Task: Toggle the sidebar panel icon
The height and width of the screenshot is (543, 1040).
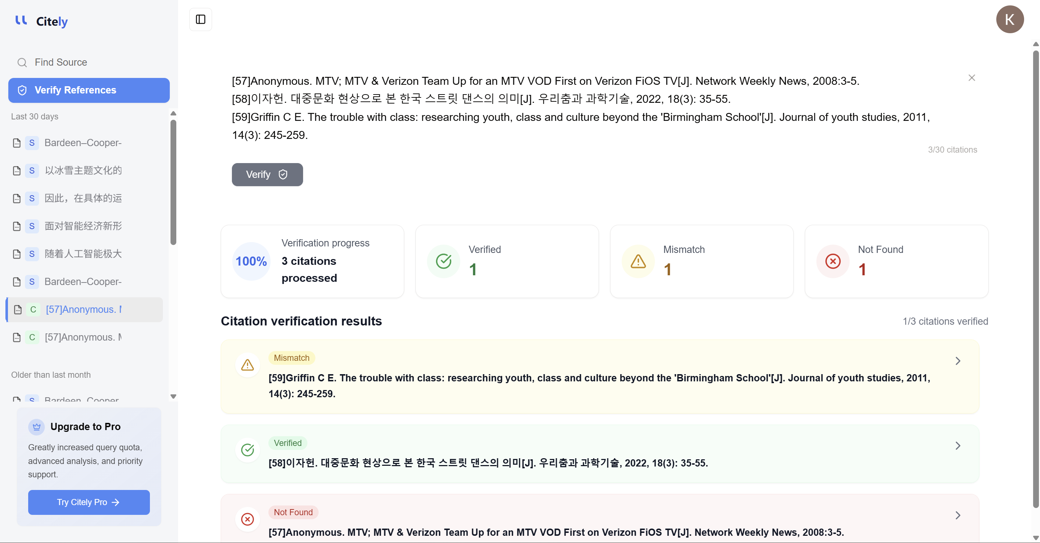Action: (x=200, y=19)
